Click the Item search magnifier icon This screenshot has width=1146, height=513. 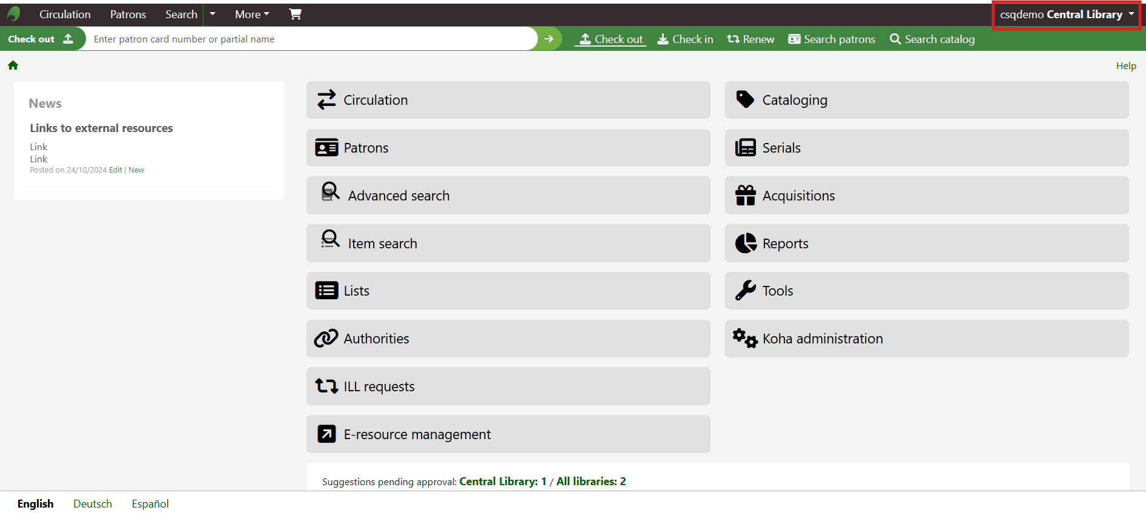(x=330, y=239)
